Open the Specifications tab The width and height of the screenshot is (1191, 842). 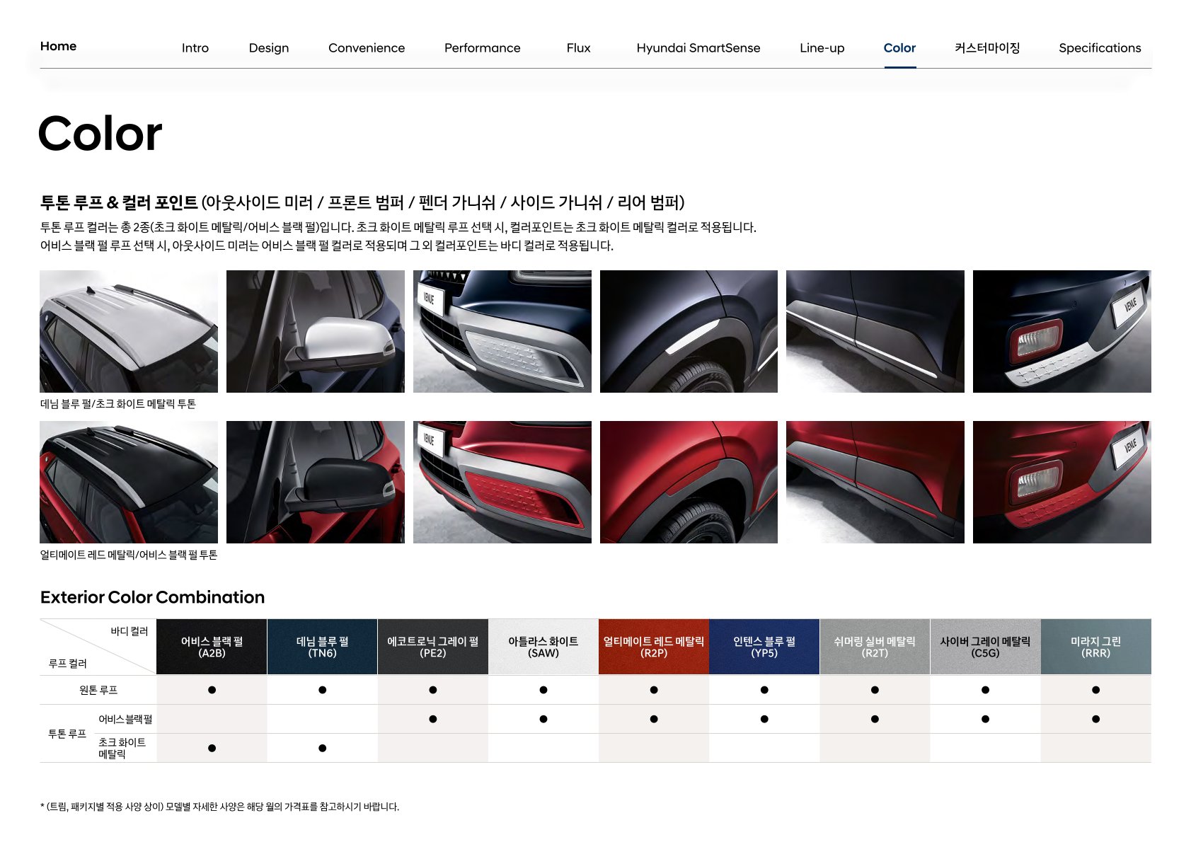pyautogui.click(x=1100, y=48)
